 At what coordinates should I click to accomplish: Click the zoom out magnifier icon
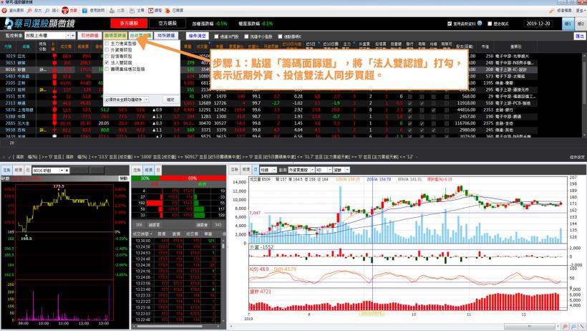point(47,11)
